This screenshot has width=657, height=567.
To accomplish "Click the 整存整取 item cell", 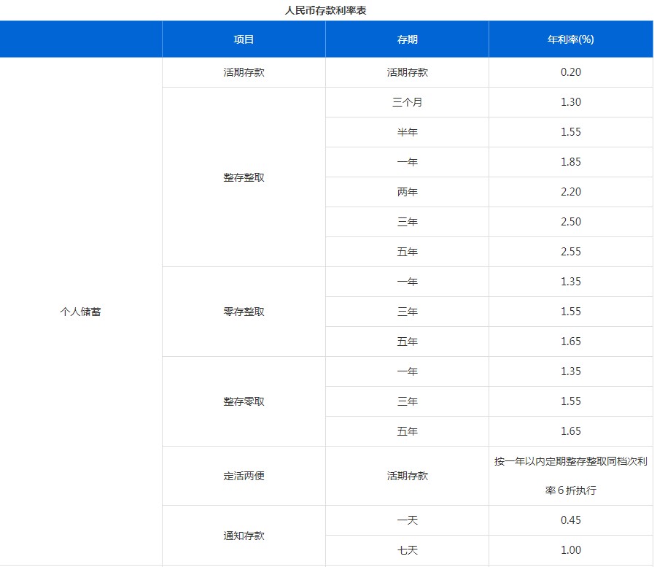I will click(244, 177).
